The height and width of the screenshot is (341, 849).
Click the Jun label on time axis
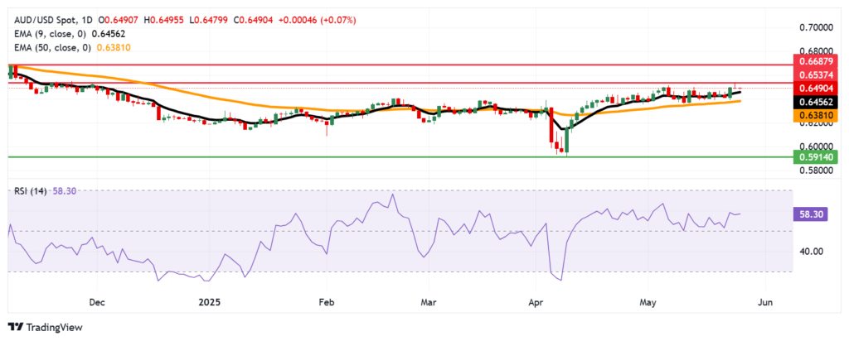coord(765,302)
